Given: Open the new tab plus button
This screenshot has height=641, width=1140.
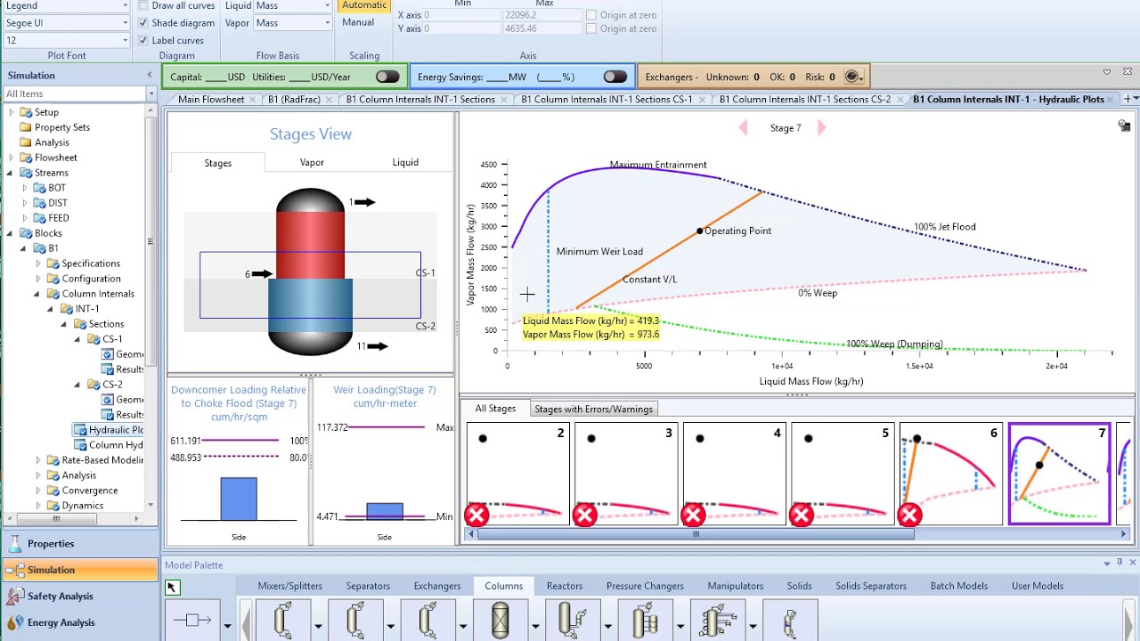Looking at the screenshot, I should 1128,99.
